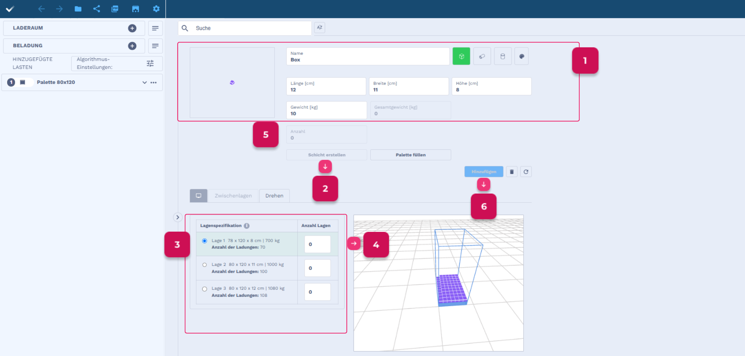The image size is (745, 356).
Task: Delete with the trash icon button
Action: pos(512,172)
